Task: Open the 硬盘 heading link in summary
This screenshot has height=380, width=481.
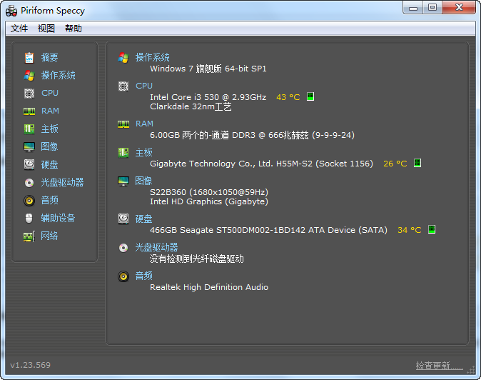Action: pos(144,219)
